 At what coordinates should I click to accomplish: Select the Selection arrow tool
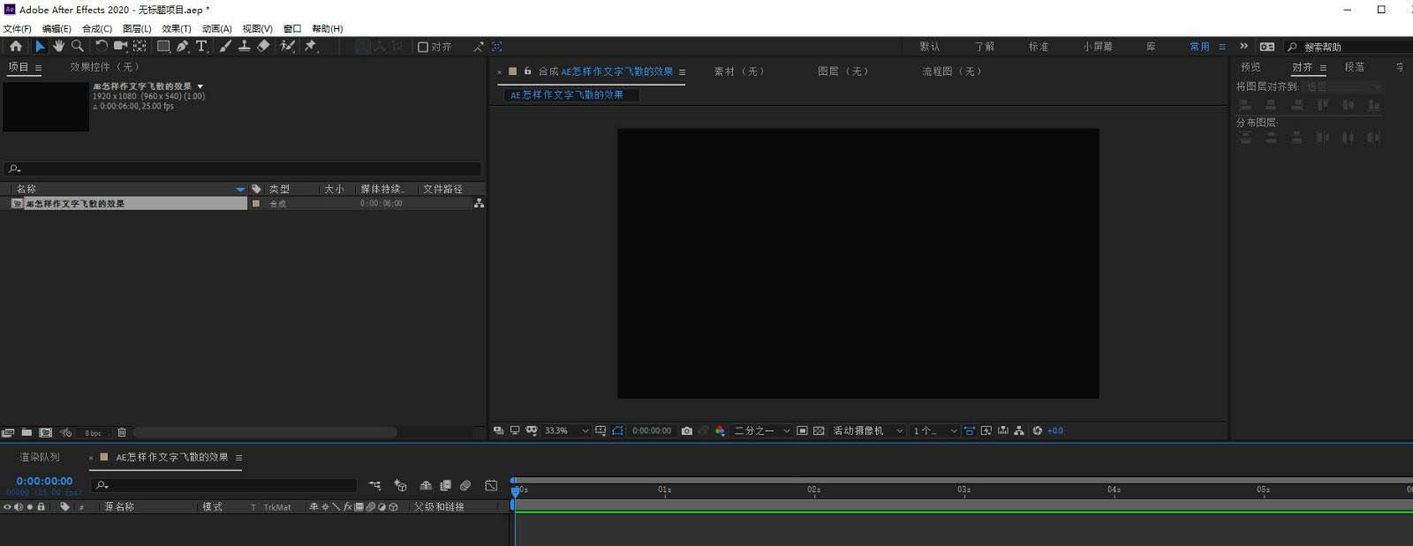(x=40, y=46)
